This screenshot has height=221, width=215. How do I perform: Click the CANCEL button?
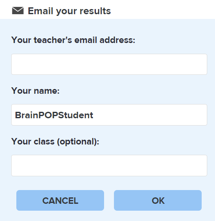60,200
